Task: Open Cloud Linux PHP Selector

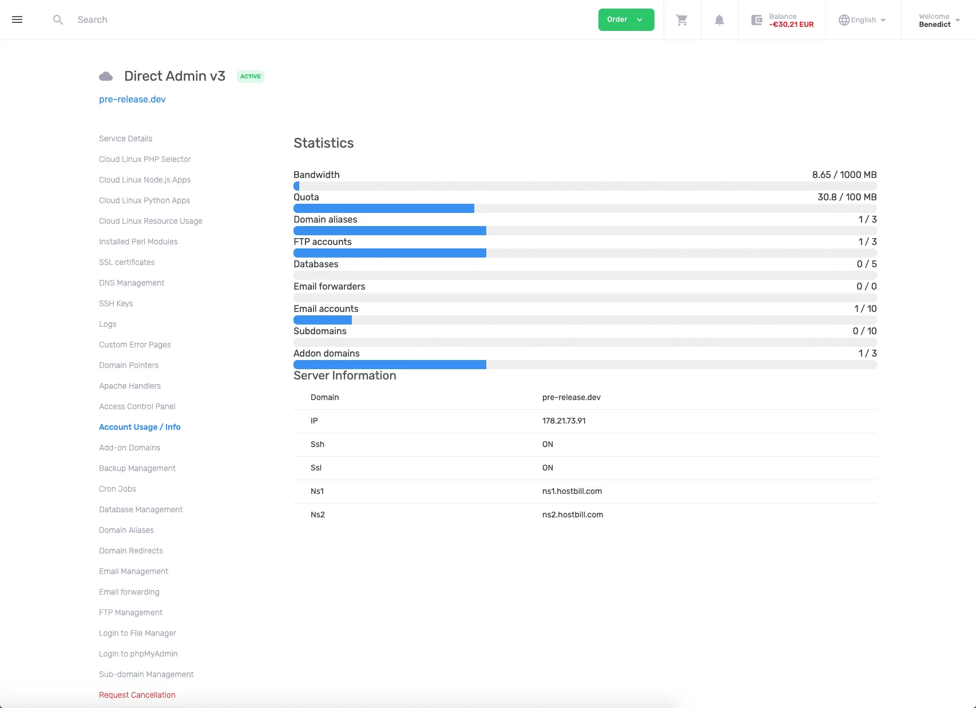Action: click(x=145, y=159)
